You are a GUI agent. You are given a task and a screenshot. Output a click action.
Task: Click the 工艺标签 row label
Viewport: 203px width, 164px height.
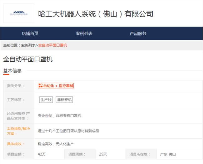pos(15,100)
